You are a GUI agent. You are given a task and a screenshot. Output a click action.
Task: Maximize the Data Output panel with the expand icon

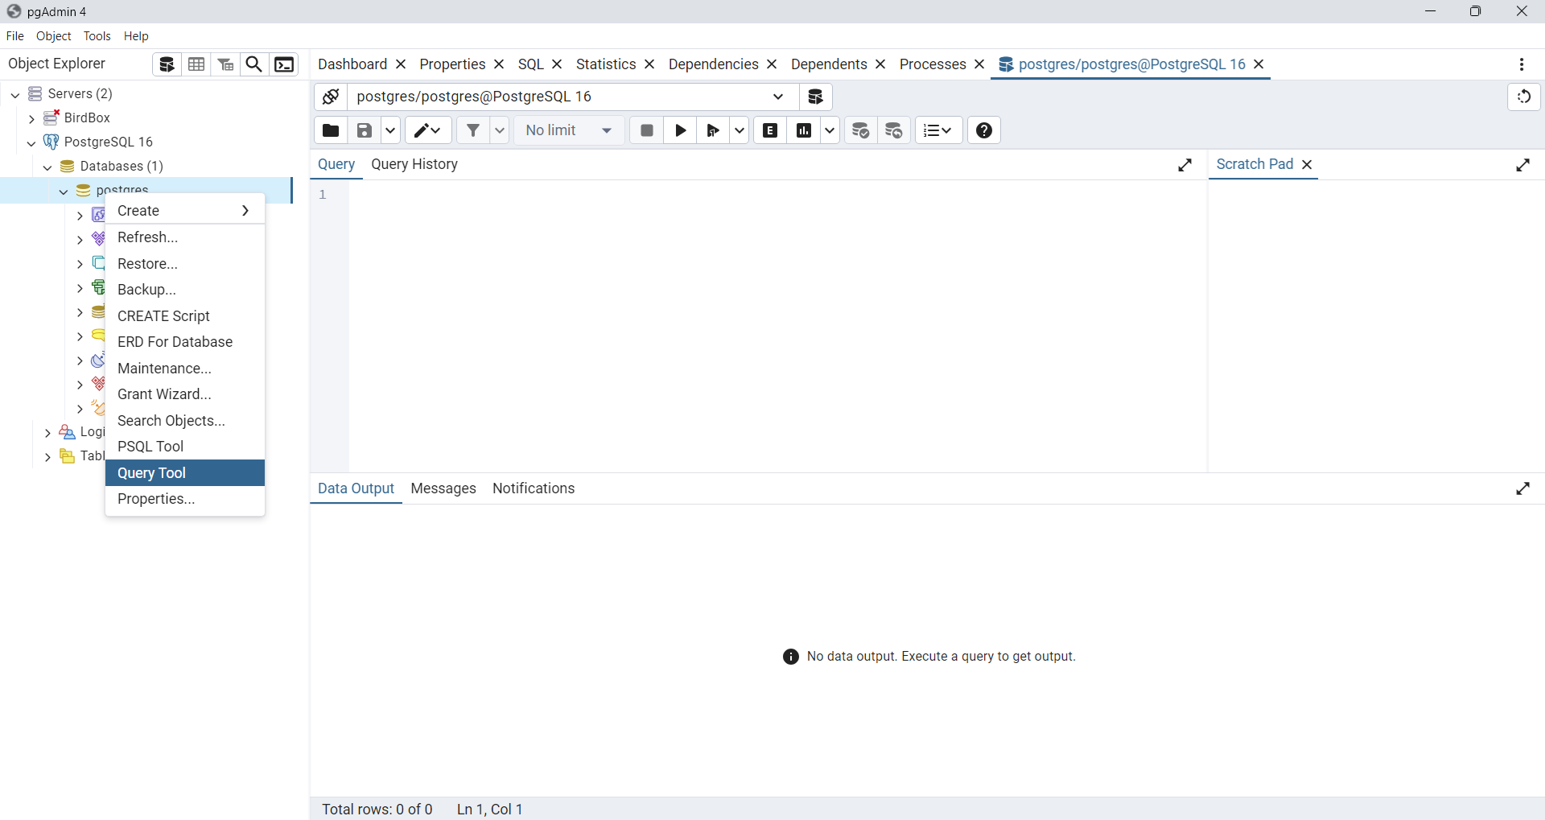[x=1523, y=488]
